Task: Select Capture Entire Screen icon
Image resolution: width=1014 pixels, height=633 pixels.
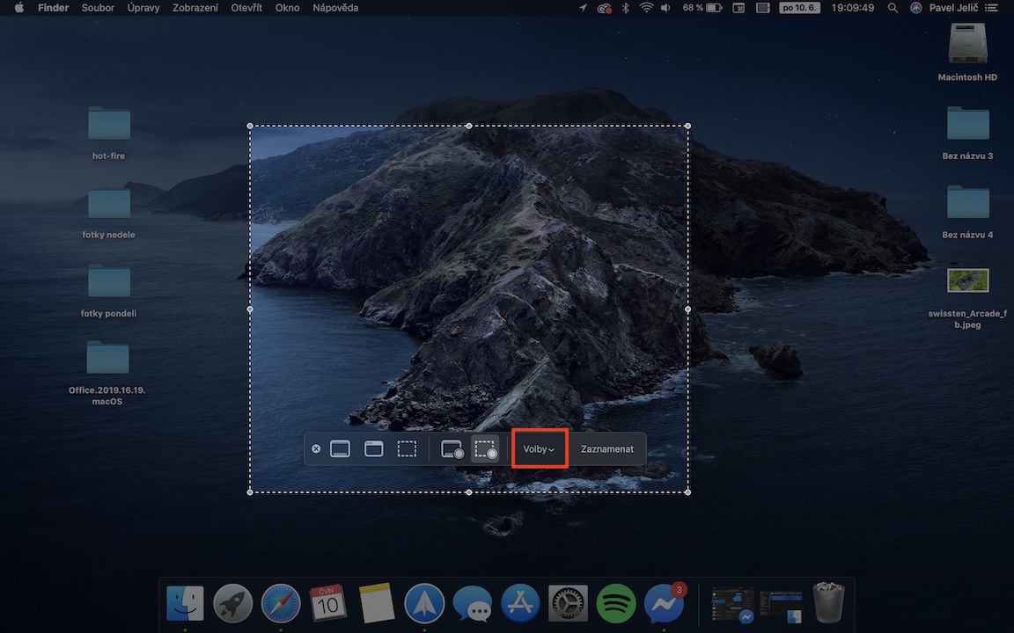Action: (x=340, y=449)
